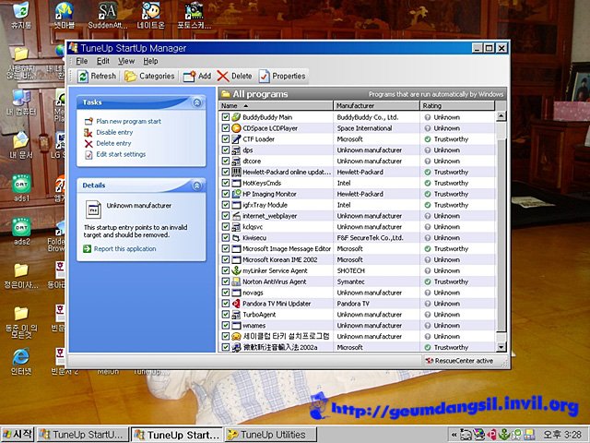The height and width of the screenshot is (443, 590).
Task: Click the taskbar clock showing 3:28
Action: (x=563, y=435)
